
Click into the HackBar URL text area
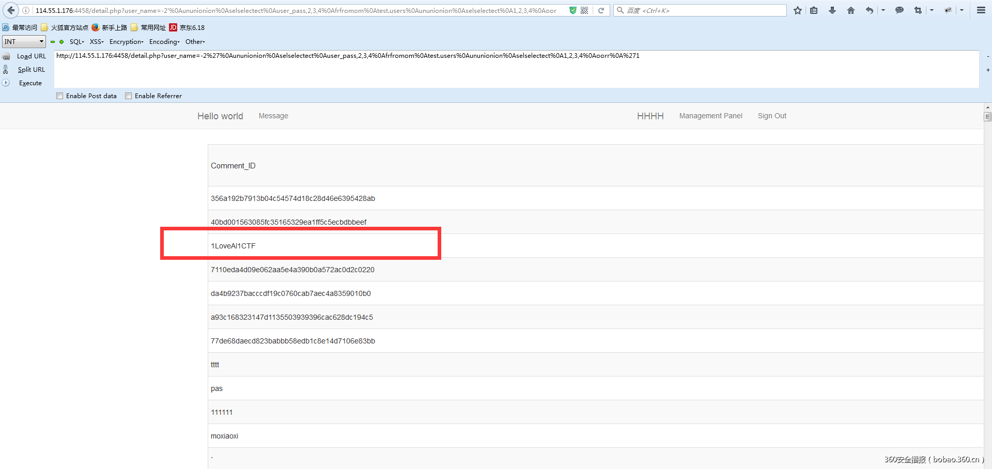[517, 69]
